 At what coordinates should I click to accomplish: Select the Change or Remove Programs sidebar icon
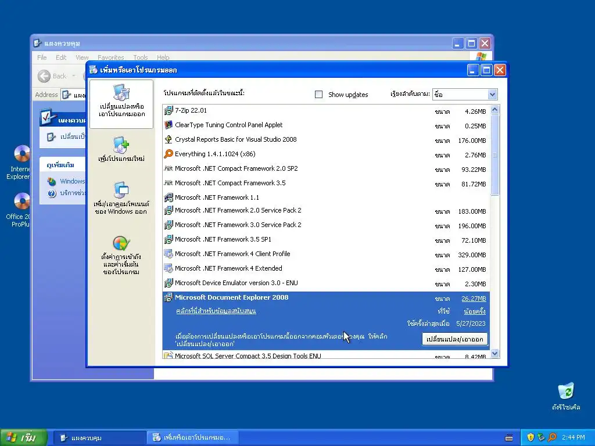click(121, 92)
